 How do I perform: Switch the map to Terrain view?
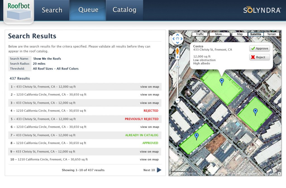click(x=271, y=34)
